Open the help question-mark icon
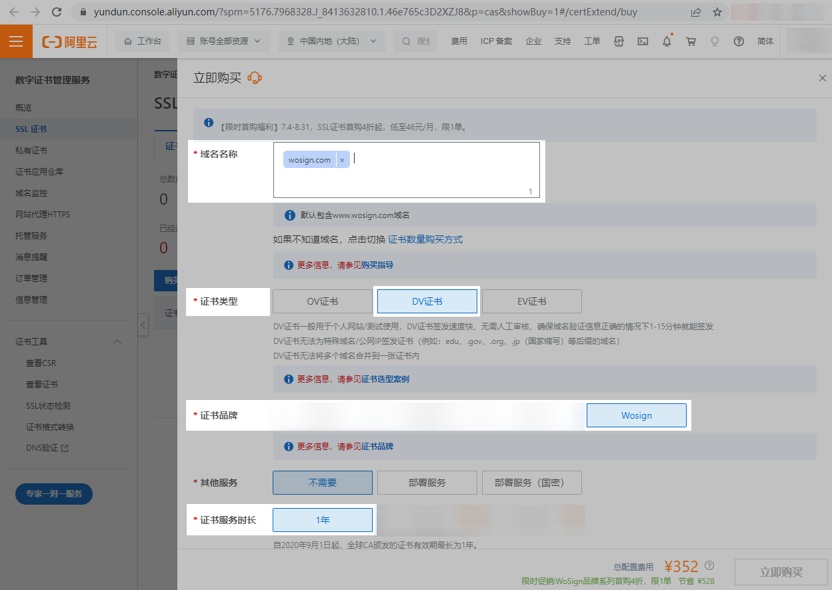This screenshot has width=832, height=590. click(x=739, y=41)
